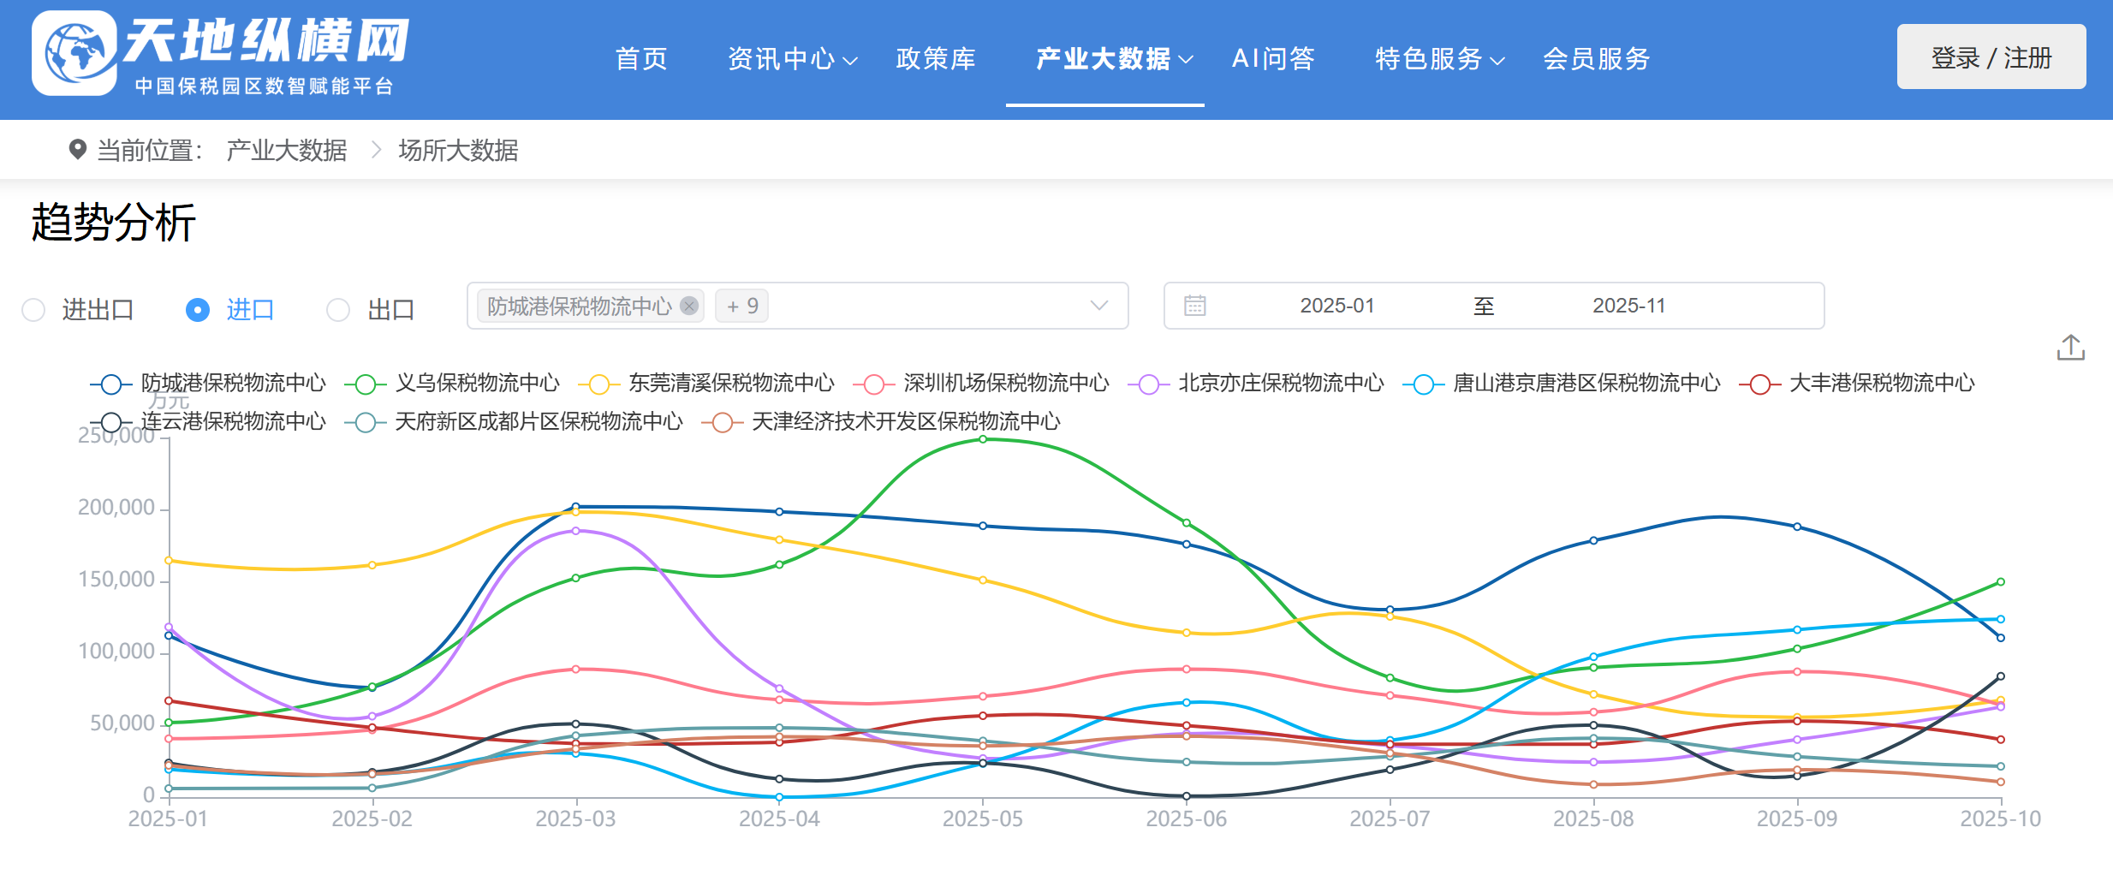This screenshot has height=887, width=2113.
Task: Open the 产业大数据 nav tab
Action: tap(1104, 58)
